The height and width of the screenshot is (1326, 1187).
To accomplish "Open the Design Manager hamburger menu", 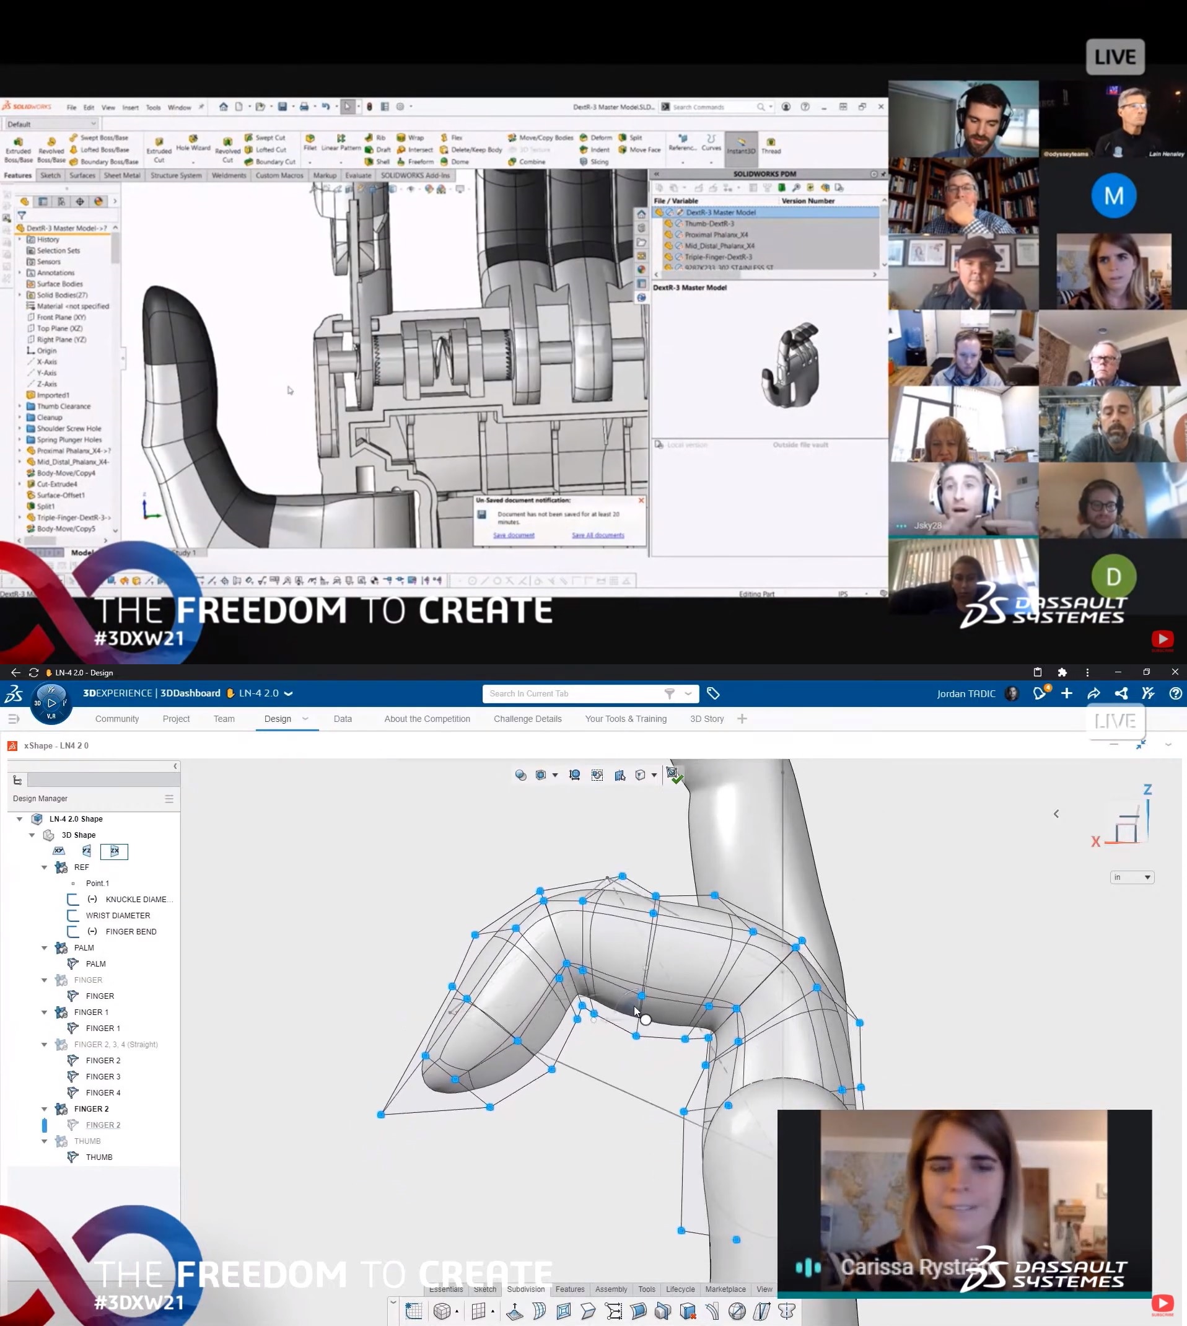I will click(169, 798).
